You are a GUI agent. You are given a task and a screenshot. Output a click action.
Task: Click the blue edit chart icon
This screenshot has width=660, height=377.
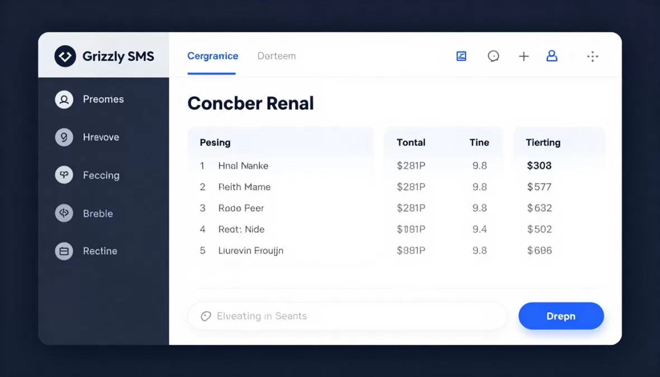461,56
